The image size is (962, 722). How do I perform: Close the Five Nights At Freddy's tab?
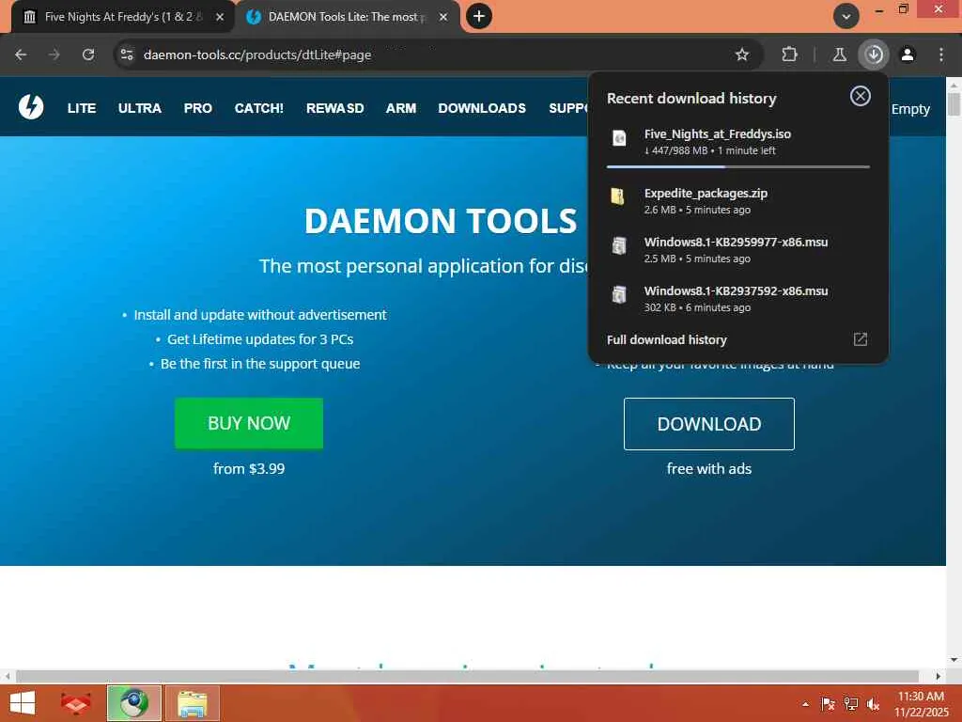(x=220, y=17)
